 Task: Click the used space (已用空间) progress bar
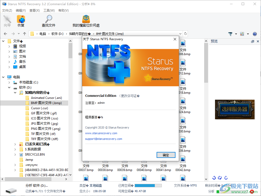click(x=148, y=185)
